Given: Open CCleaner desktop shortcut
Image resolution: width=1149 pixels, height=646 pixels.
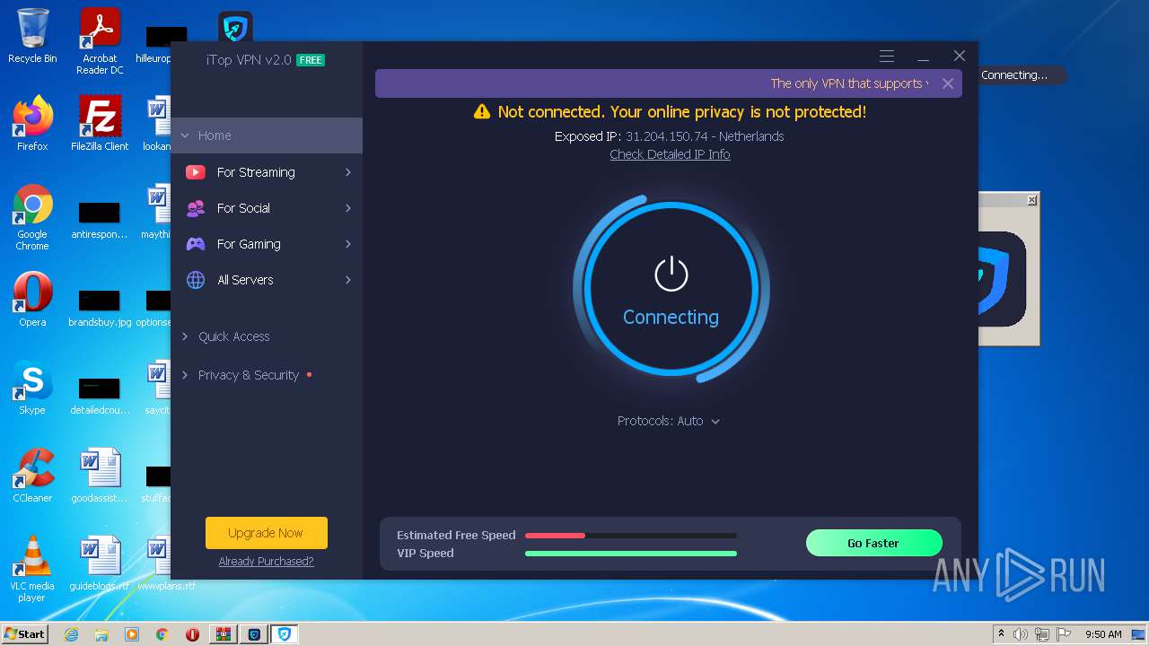Looking at the screenshot, I should click(x=32, y=476).
